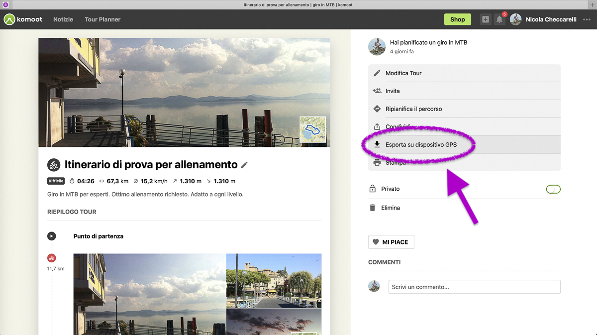Open the notifications bell
The width and height of the screenshot is (597, 335).
point(499,19)
